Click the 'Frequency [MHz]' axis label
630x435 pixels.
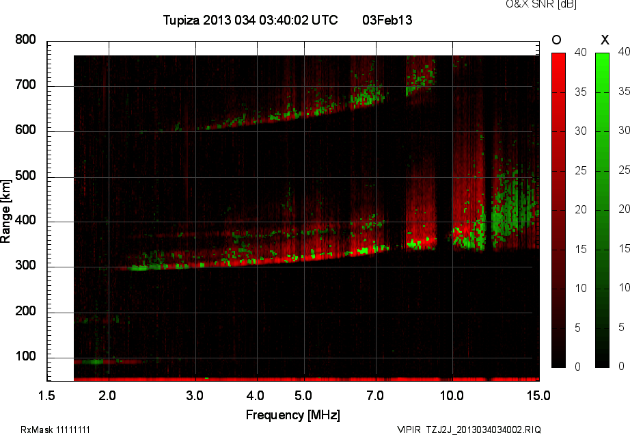click(293, 415)
